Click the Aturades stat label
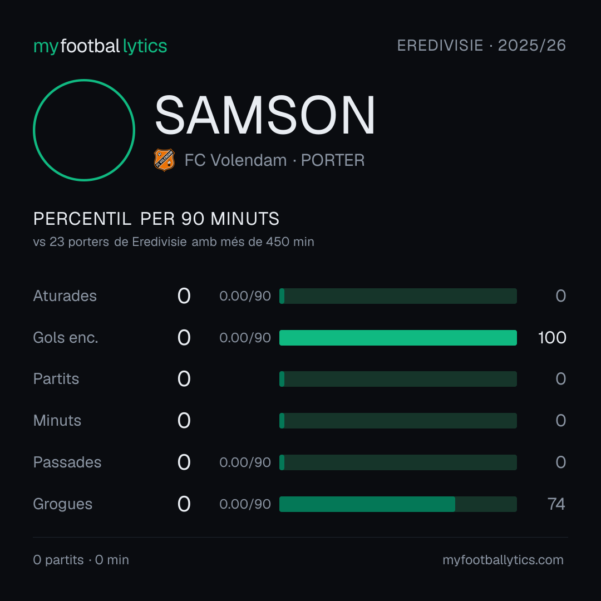 [65, 296]
